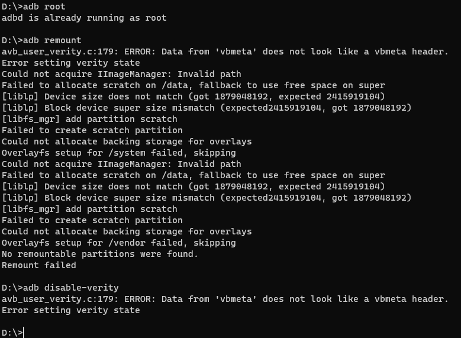Click the first "Error setting verity state" line
The image size is (461, 338).
coord(71,63)
